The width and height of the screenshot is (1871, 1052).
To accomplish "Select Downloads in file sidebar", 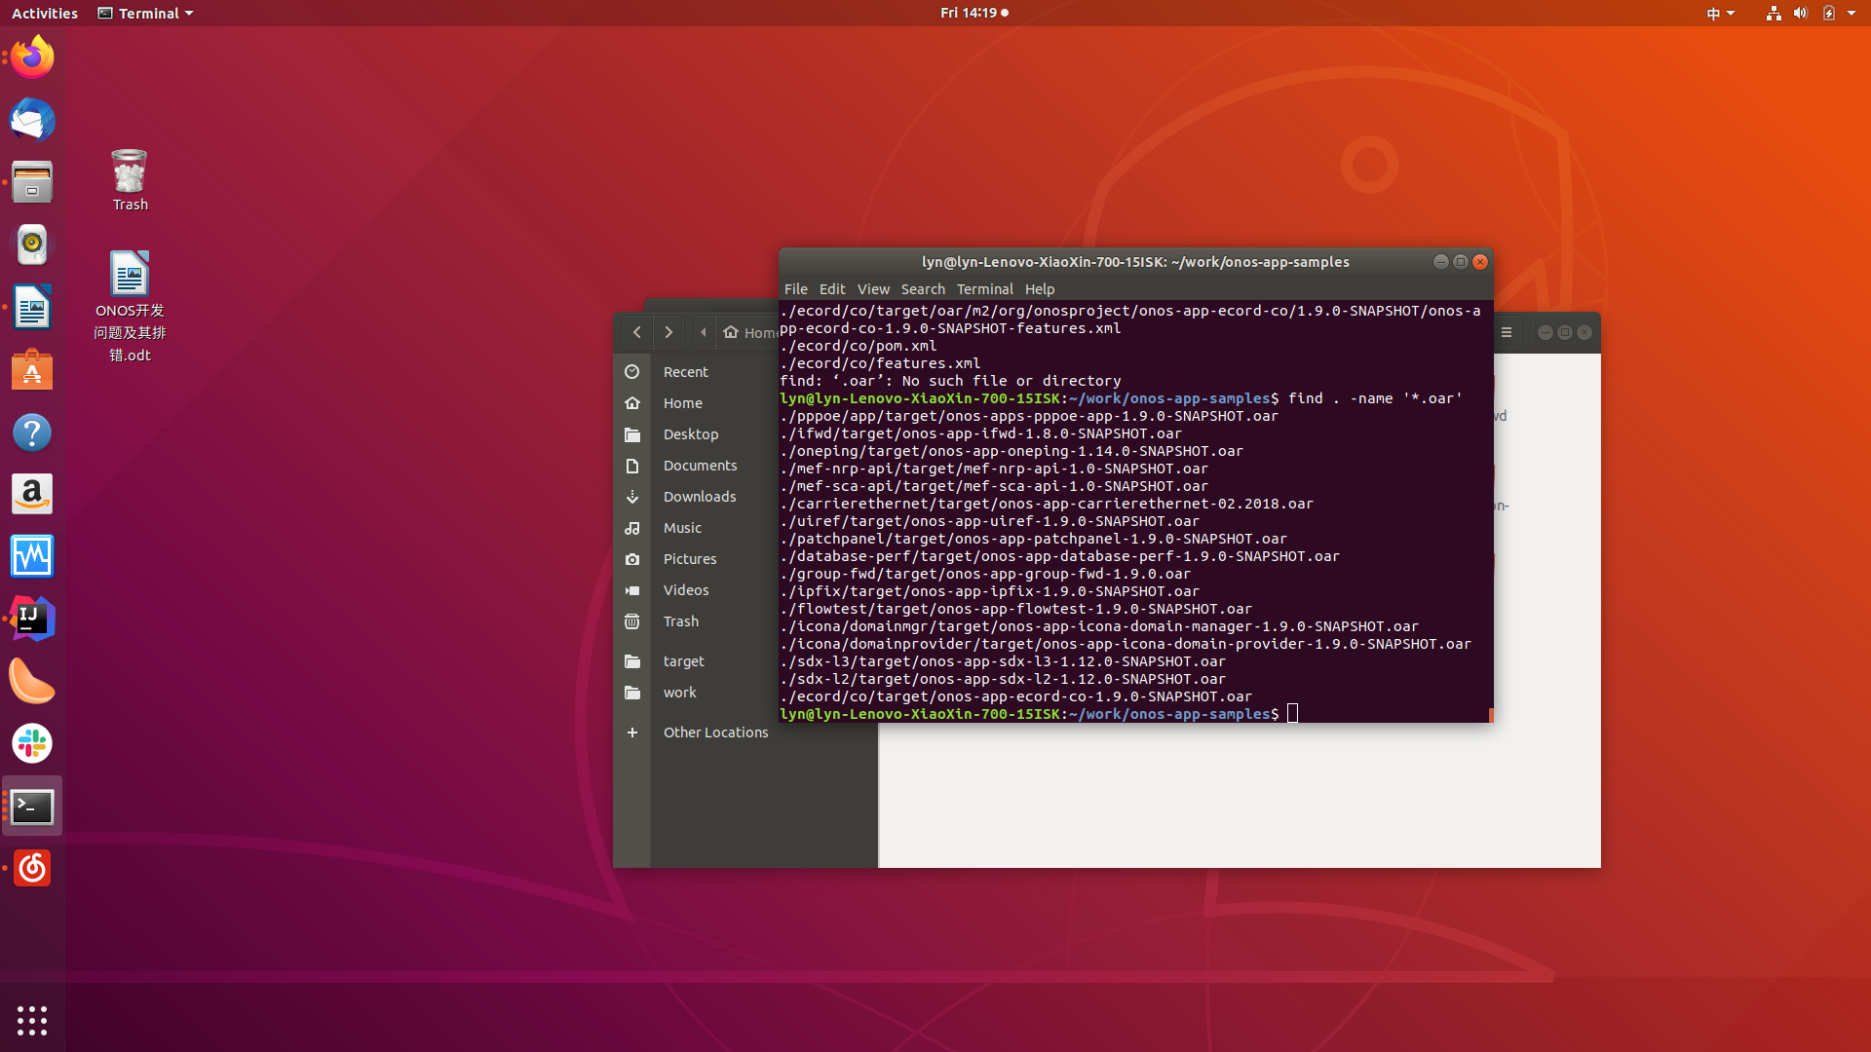I will click(699, 497).
